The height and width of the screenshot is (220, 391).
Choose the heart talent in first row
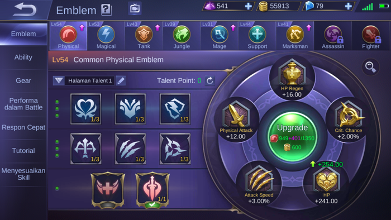(86, 109)
